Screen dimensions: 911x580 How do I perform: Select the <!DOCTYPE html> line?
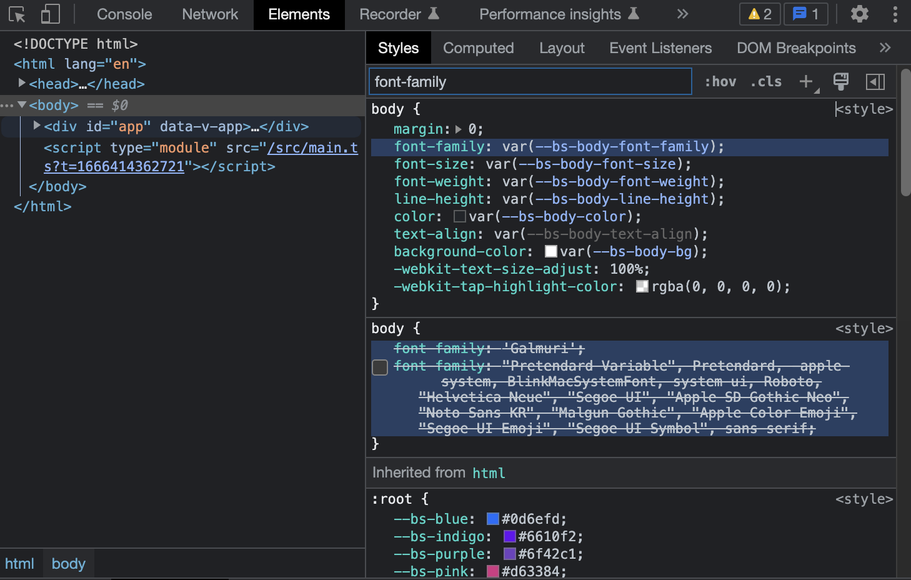coord(76,44)
